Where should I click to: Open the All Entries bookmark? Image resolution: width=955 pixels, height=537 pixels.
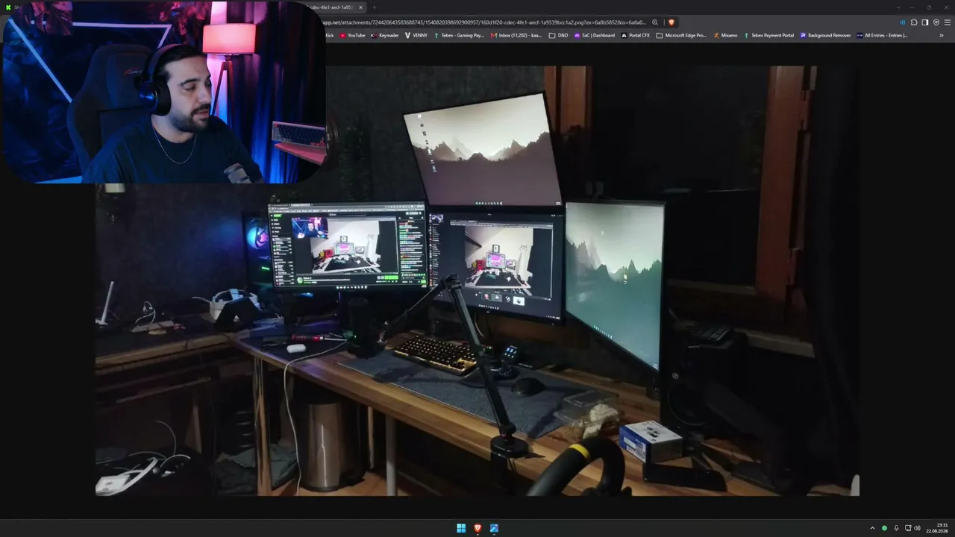pyautogui.click(x=882, y=35)
